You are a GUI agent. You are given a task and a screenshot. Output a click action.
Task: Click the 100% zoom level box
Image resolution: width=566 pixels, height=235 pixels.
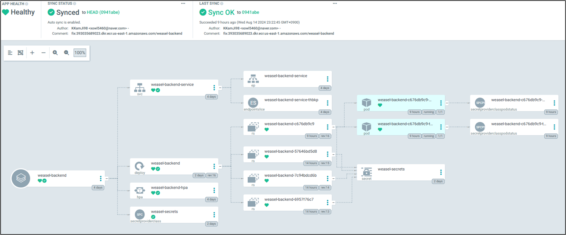[x=80, y=53]
